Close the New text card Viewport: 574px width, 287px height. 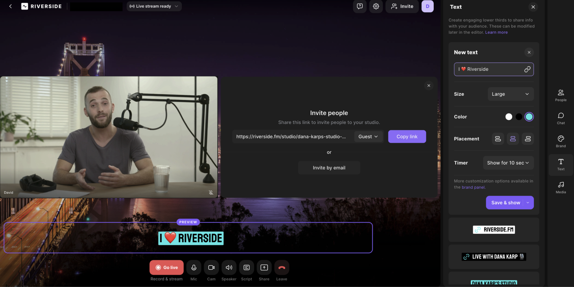coord(529,52)
